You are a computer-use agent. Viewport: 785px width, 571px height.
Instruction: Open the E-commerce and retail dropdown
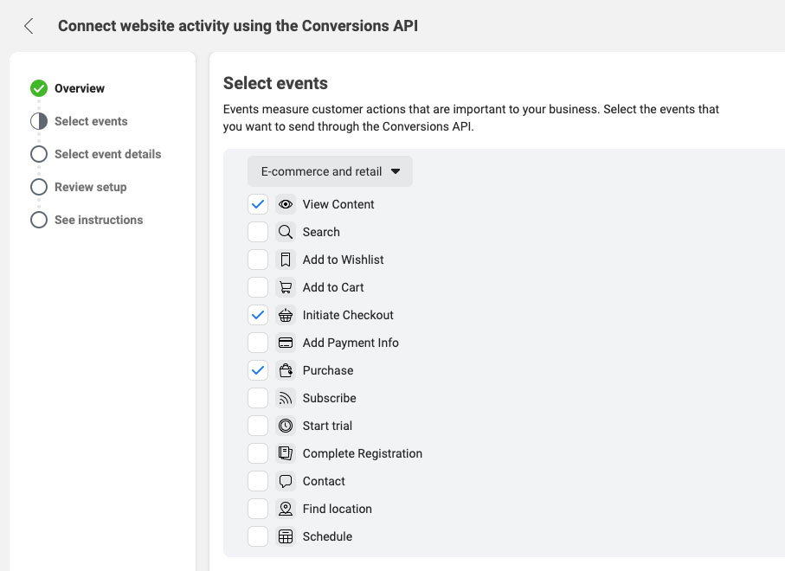tap(330, 171)
